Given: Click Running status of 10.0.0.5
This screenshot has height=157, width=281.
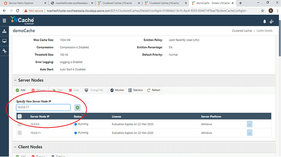Looking at the screenshot, I should pos(81,124).
